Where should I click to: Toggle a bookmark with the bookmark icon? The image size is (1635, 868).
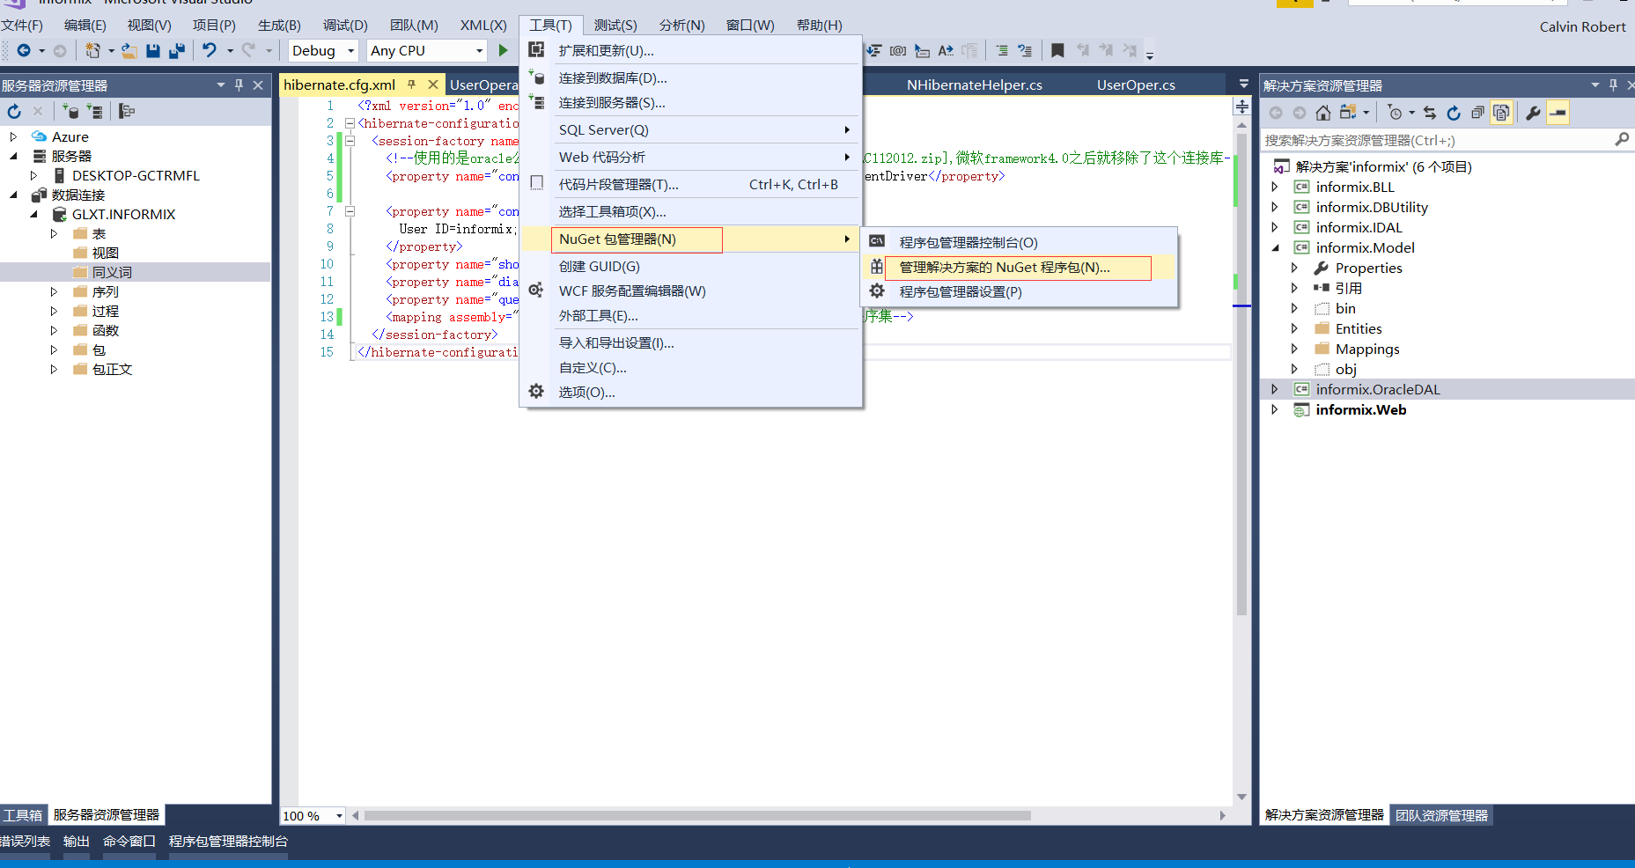coord(1057,50)
